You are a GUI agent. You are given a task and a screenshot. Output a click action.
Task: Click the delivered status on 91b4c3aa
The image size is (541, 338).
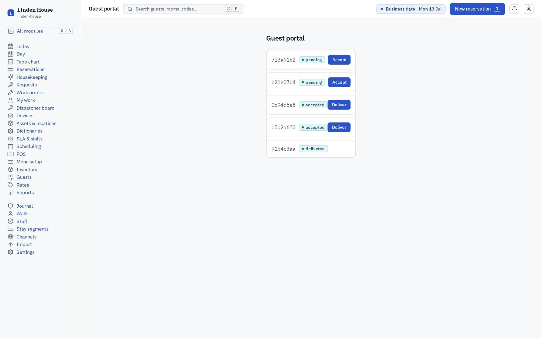tap(313, 149)
